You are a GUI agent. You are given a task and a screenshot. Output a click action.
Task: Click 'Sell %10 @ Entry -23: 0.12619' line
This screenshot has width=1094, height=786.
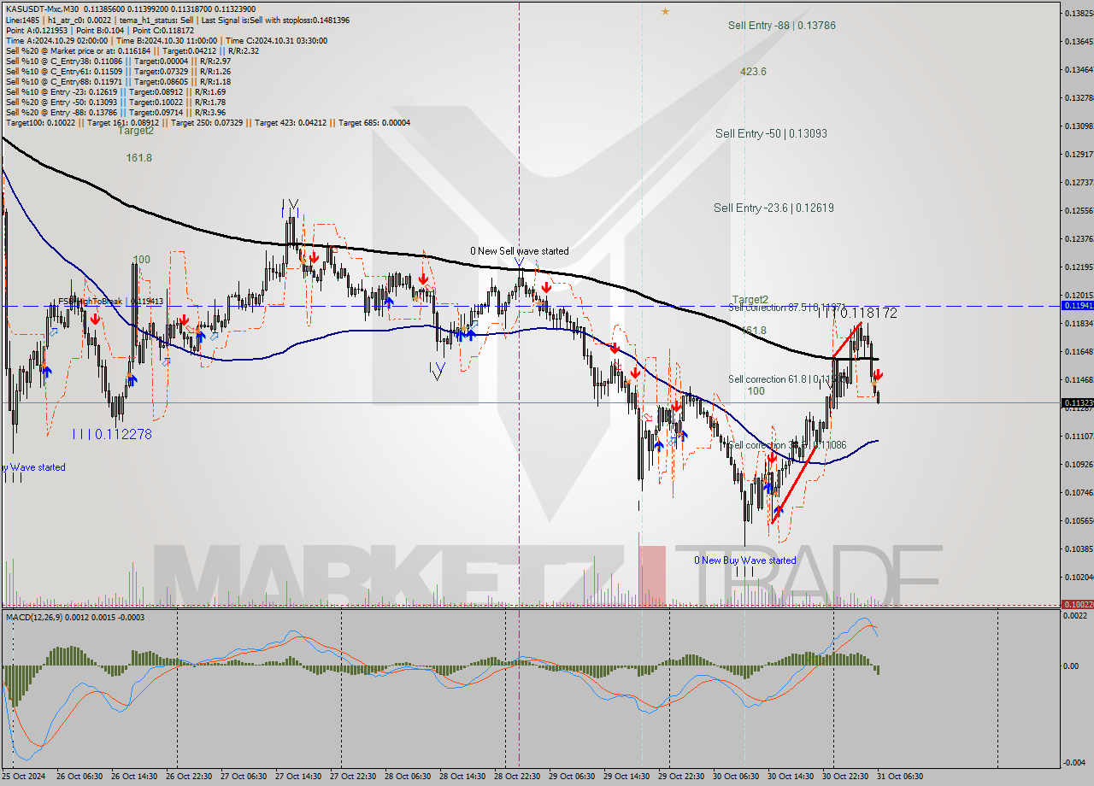(x=115, y=91)
